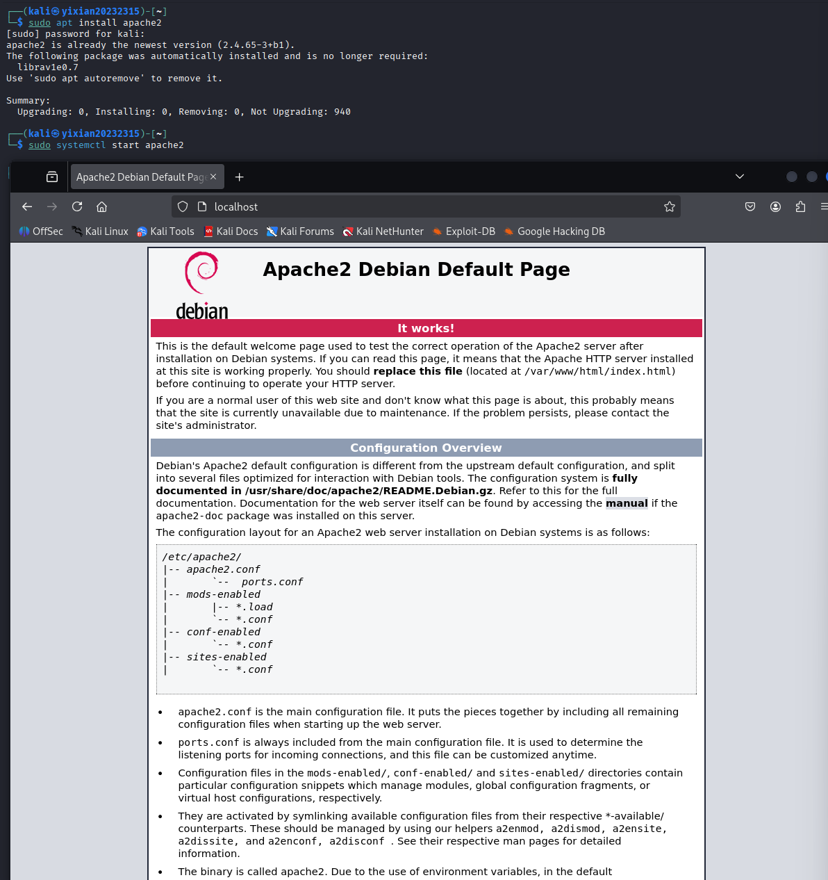Click the localhost address bar
The height and width of the screenshot is (880, 828).
pos(426,206)
